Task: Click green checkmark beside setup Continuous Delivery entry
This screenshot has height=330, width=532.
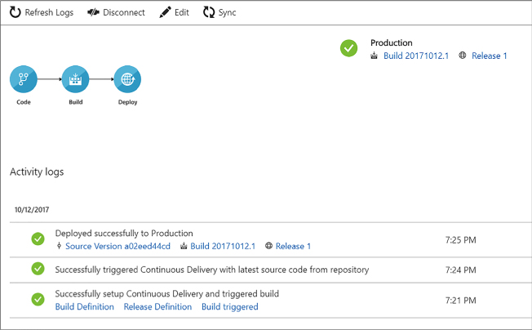Action: coord(38,300)
